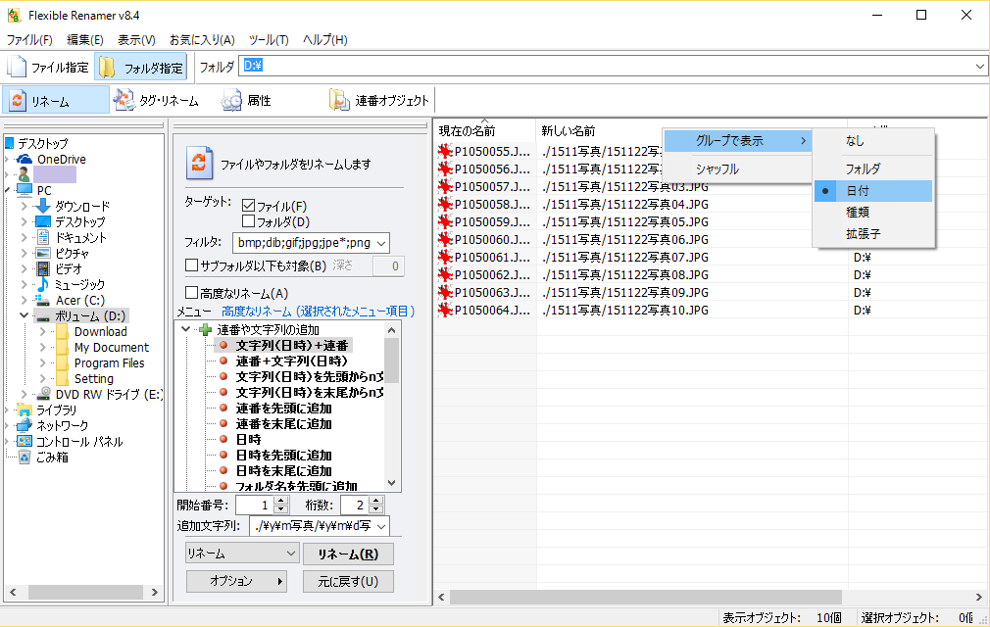Increase the 開始番号 spinner value
Viewport: 990px width, 627px height.
coord(281,501)
